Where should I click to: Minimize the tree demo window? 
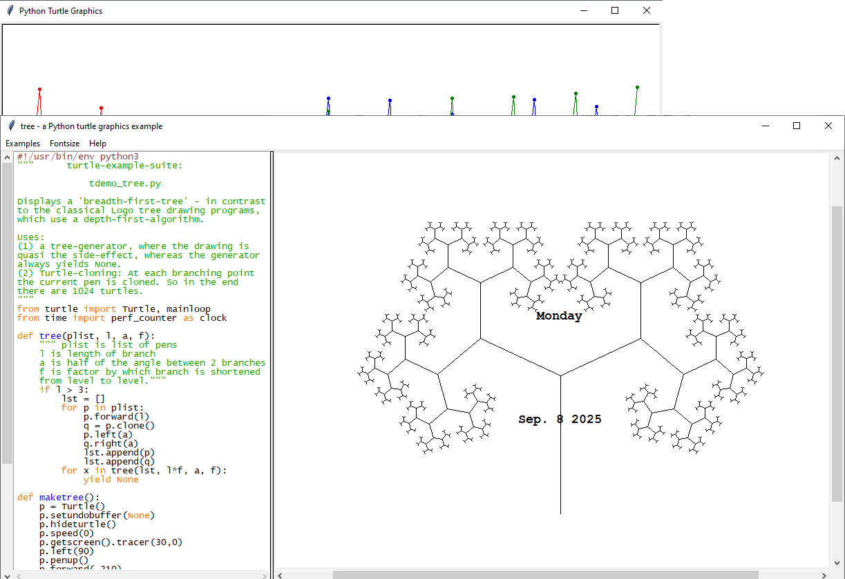click(x=765, y=126)
